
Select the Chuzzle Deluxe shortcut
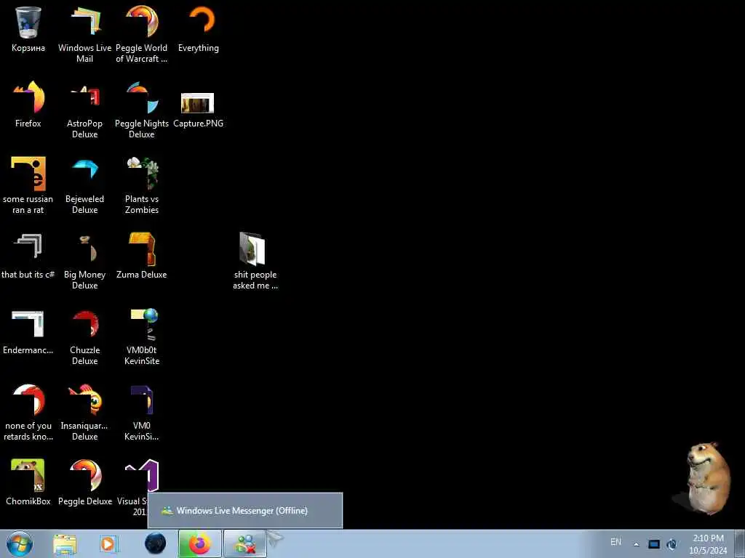coord(84,336)
